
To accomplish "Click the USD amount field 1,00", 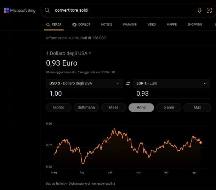I will (x=84, y=94).
